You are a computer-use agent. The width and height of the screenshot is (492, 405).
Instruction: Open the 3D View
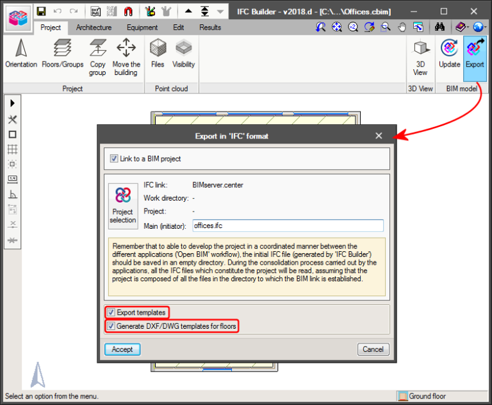click(x=420, y=58)
